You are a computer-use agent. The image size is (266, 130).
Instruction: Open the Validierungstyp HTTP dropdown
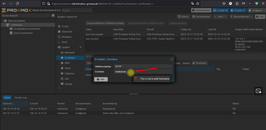(x=143, y=67)
